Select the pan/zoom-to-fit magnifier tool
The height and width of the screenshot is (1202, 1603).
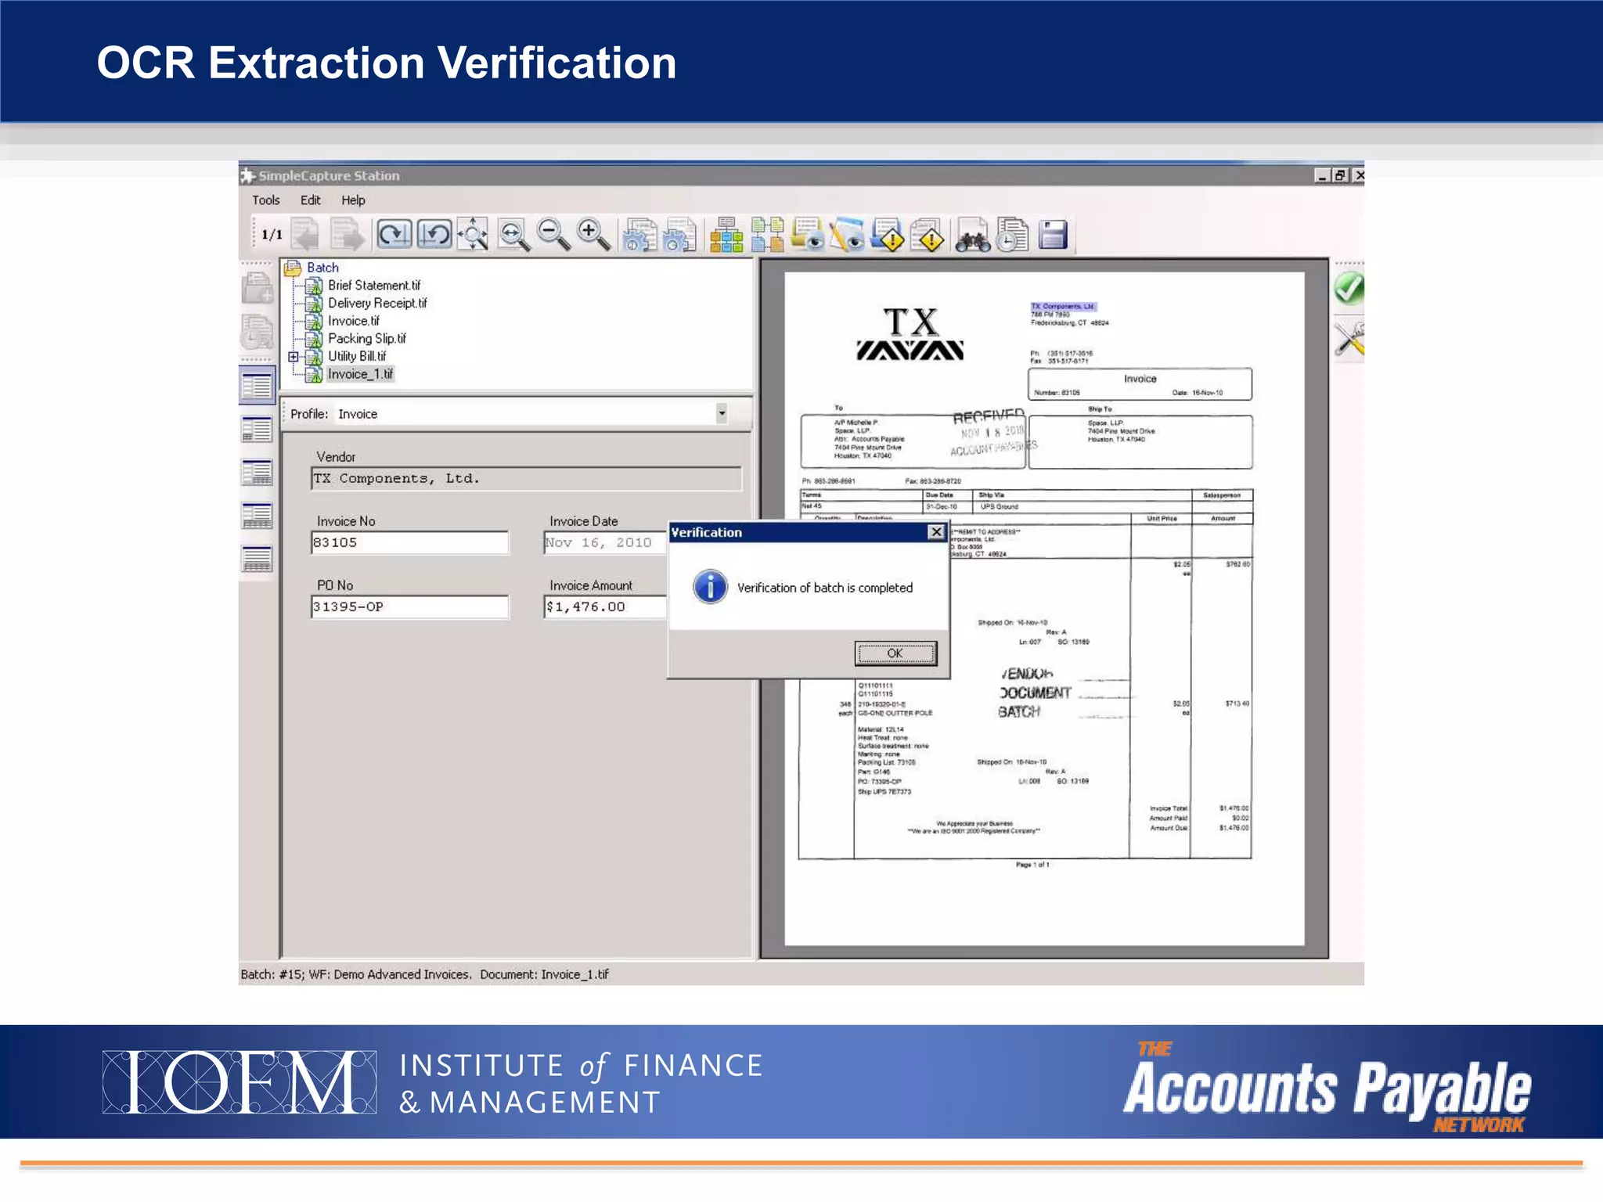click(474, 234)
